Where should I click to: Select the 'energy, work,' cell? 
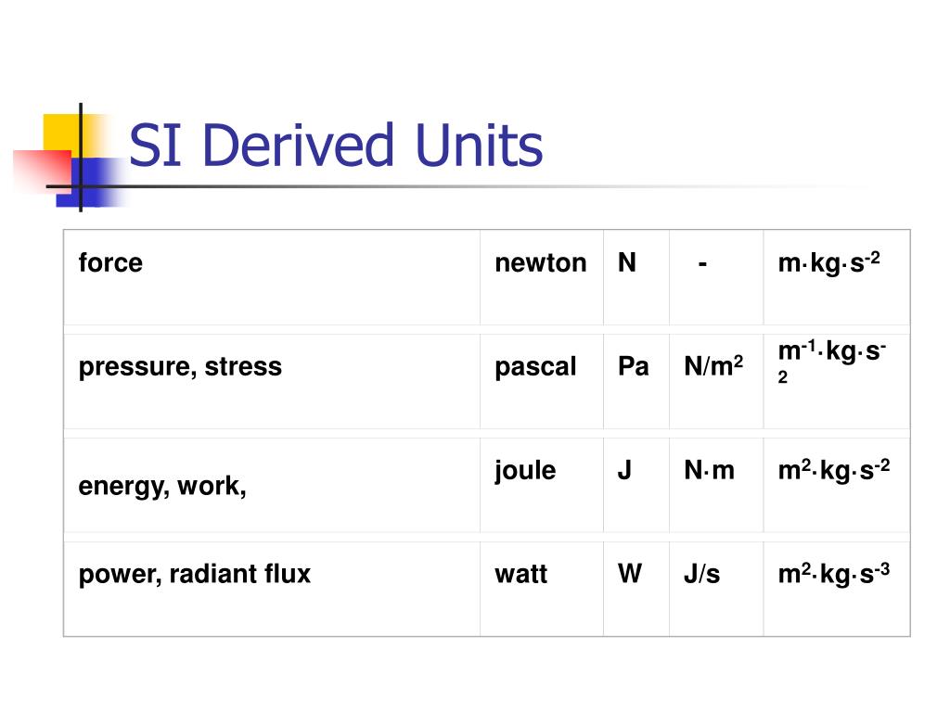pos(272,485)
